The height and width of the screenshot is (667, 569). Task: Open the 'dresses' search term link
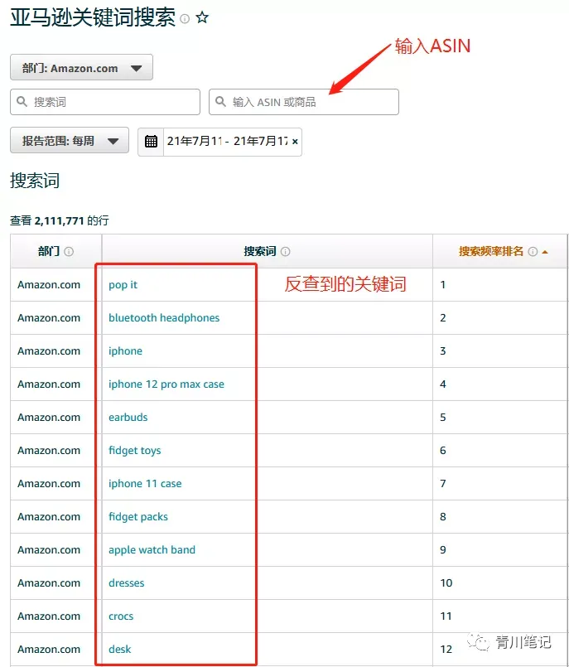[126, 583]
